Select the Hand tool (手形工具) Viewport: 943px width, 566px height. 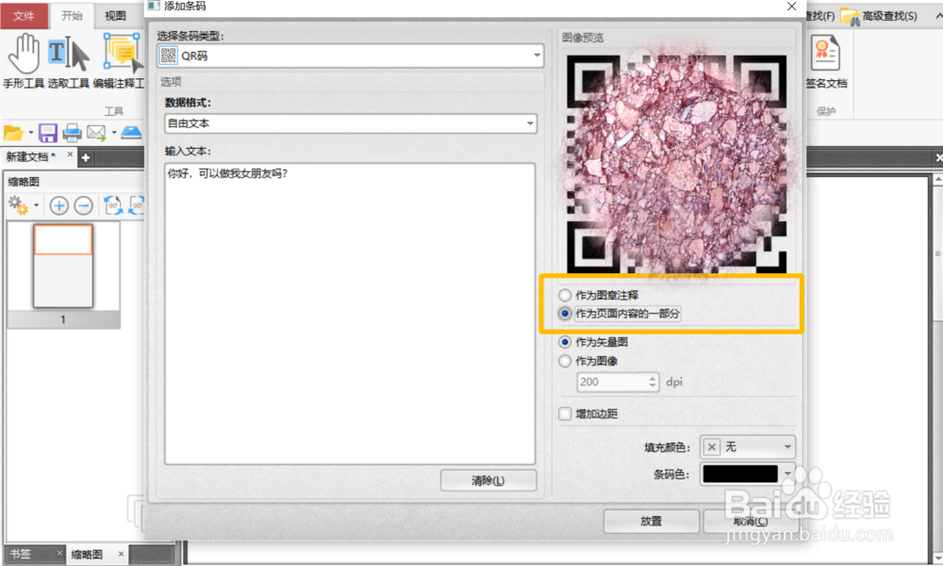[x=25, y=52]
